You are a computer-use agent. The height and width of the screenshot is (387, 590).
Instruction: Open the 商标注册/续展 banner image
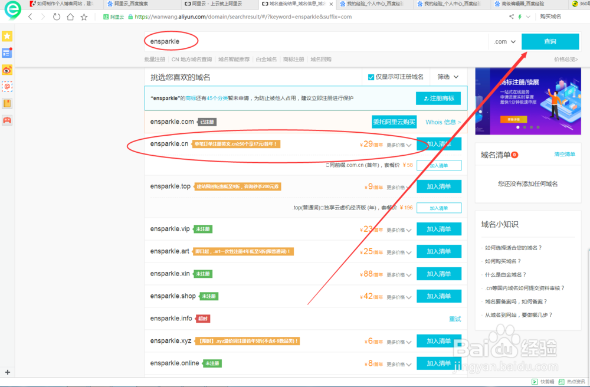click(x=528, y=101)
